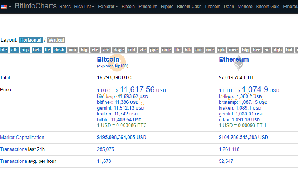298x169 pixels.
Task: Switch layout to Vertical
Action: pos(56,40)
